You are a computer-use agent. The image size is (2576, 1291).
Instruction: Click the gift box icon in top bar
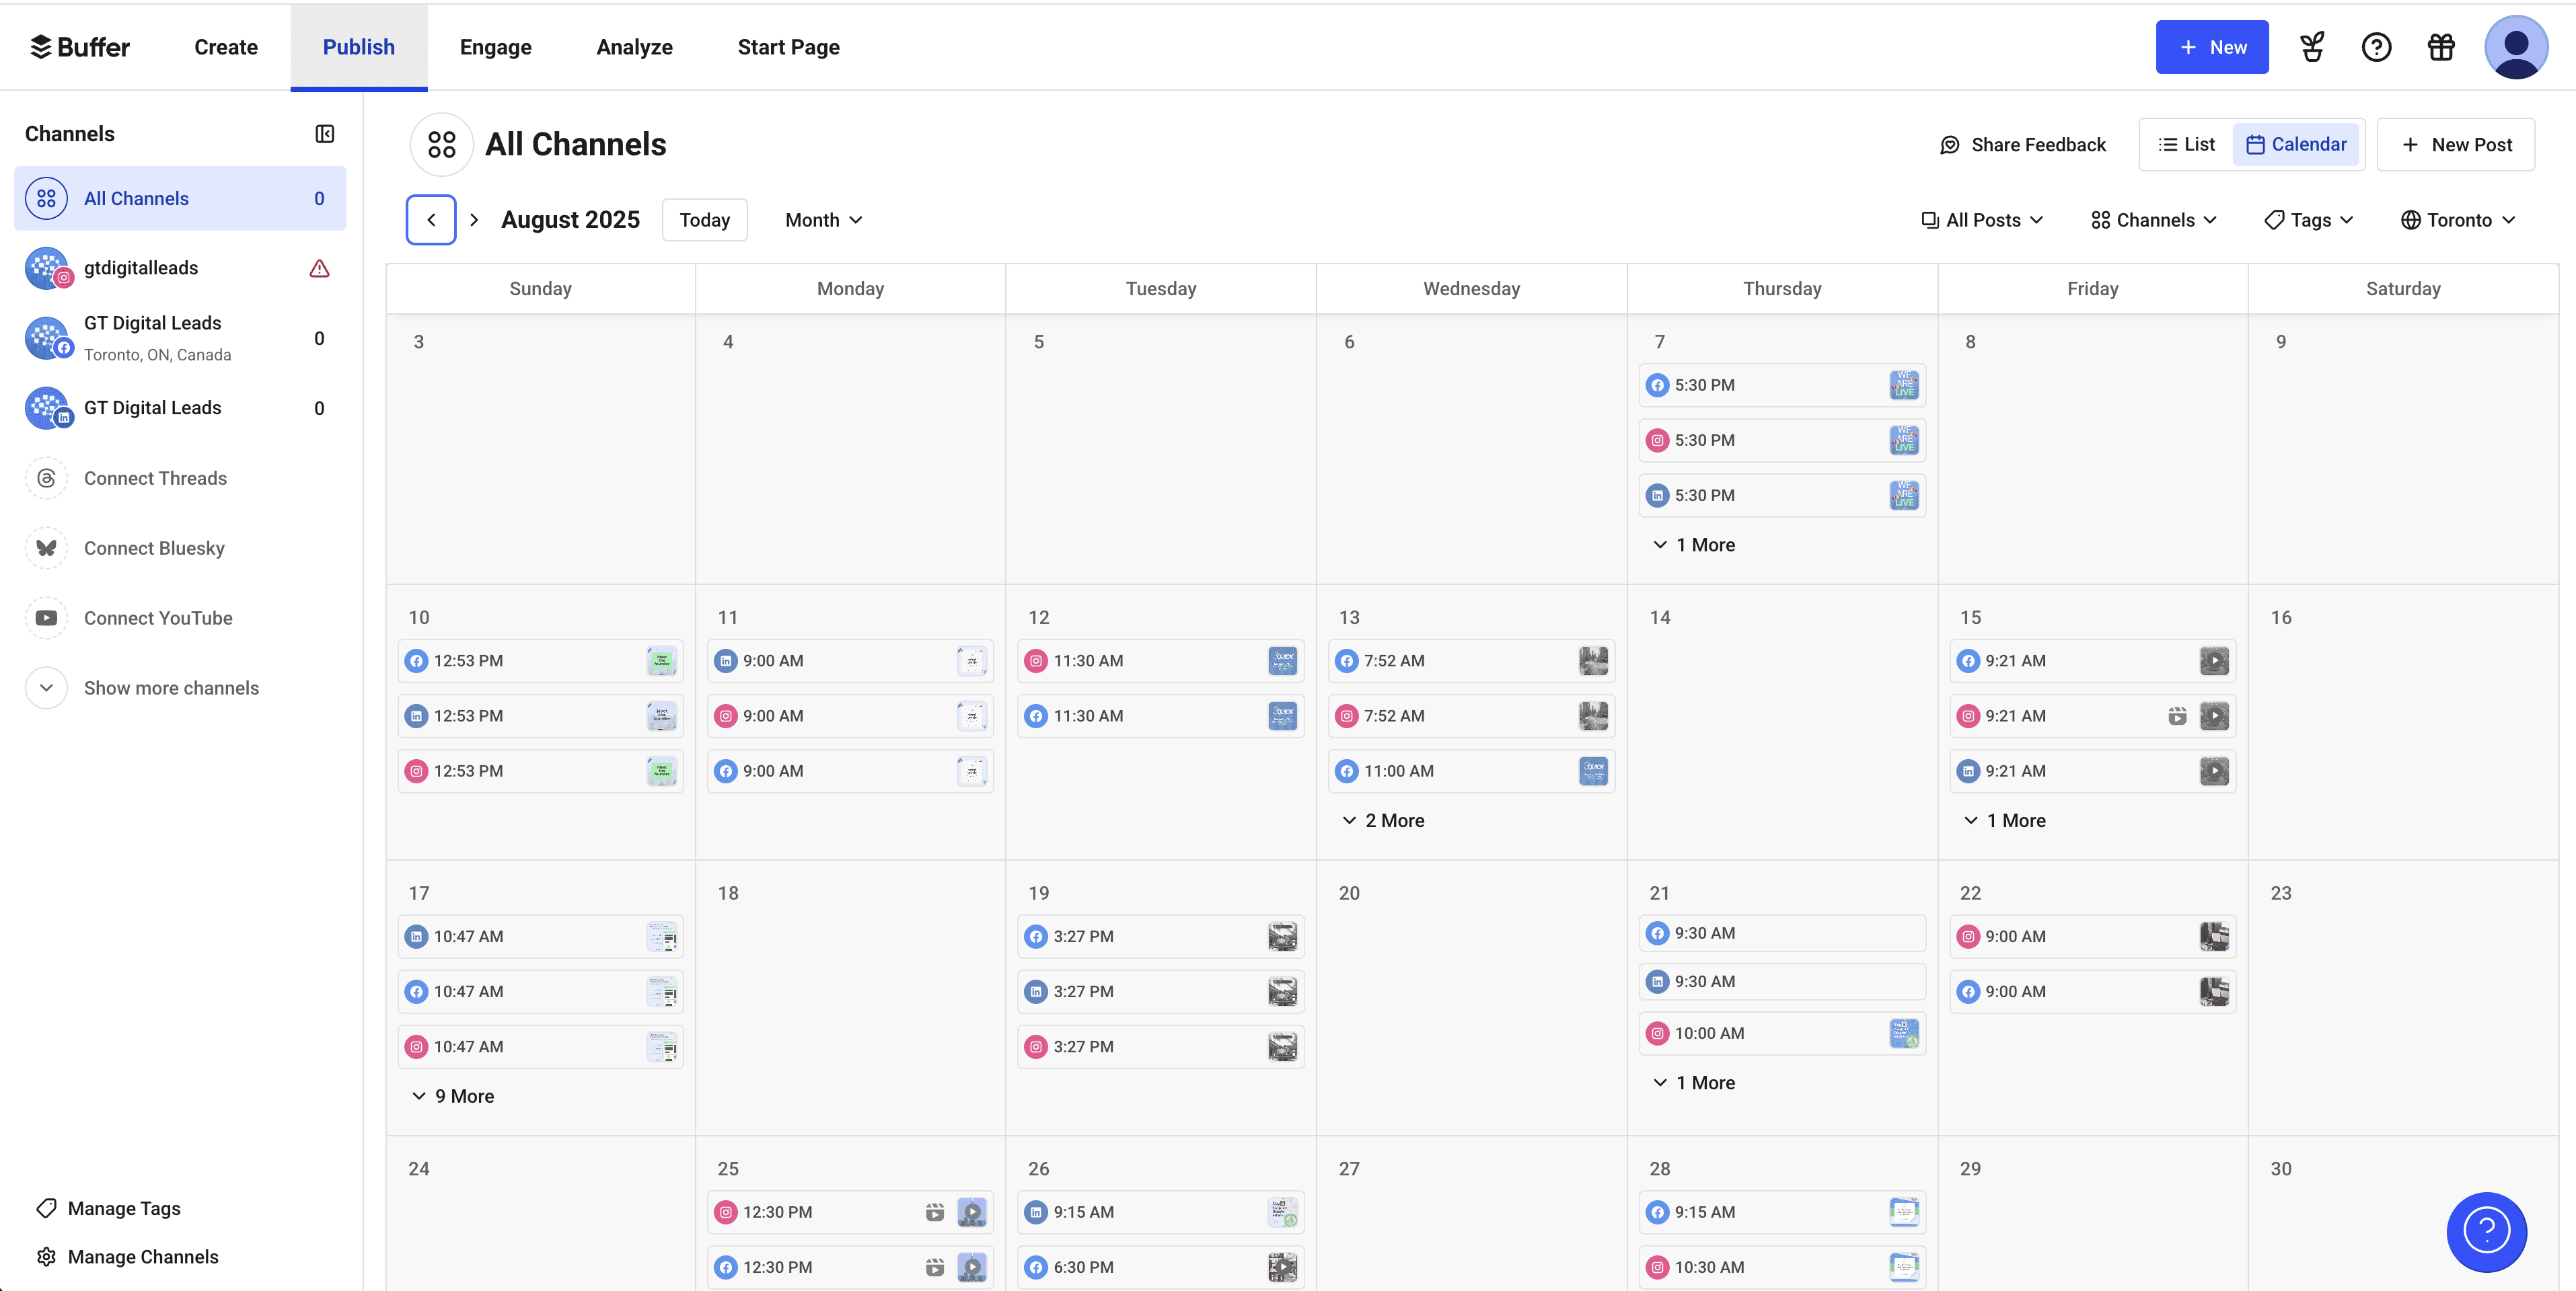click(x=2441, y=47)
